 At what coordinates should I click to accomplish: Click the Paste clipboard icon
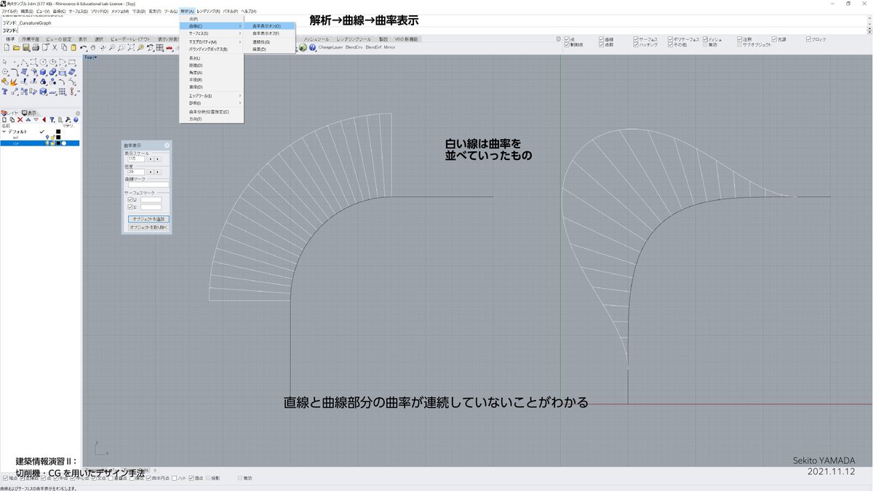[x=73, y=47]
